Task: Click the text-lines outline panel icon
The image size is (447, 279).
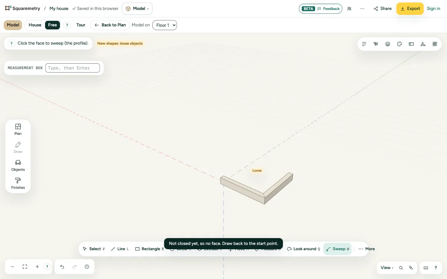Action: [364, 44]
